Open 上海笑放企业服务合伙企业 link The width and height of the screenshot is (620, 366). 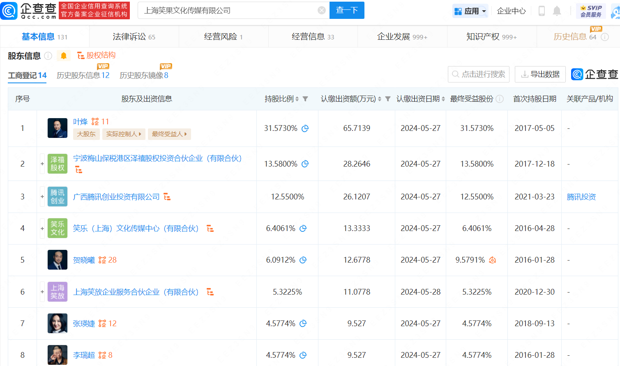tap(136, 292)
